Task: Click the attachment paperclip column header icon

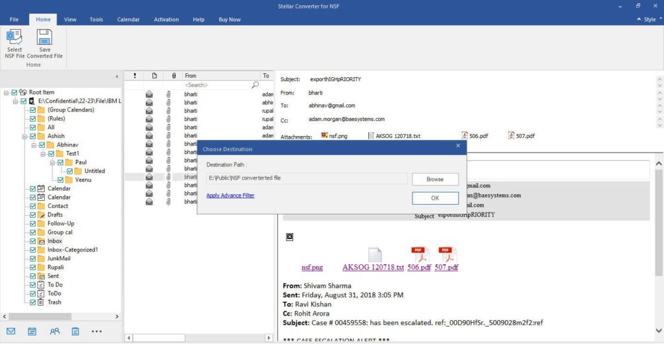Action: 174,76
